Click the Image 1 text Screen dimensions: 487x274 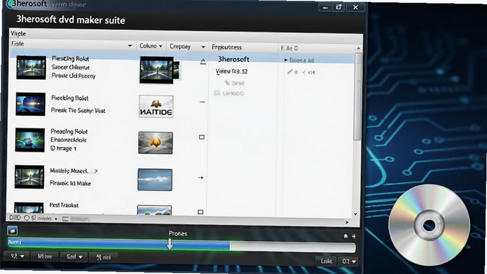click(66, 149)
